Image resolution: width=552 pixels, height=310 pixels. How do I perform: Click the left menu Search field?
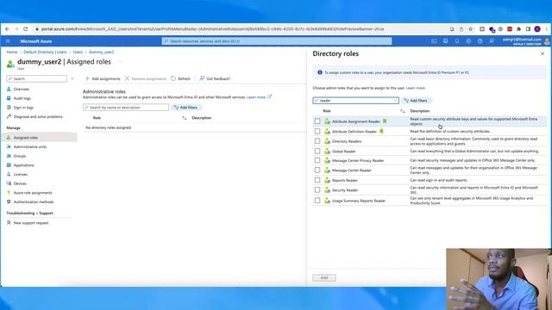pyautogui.click(x=36, y=78)
